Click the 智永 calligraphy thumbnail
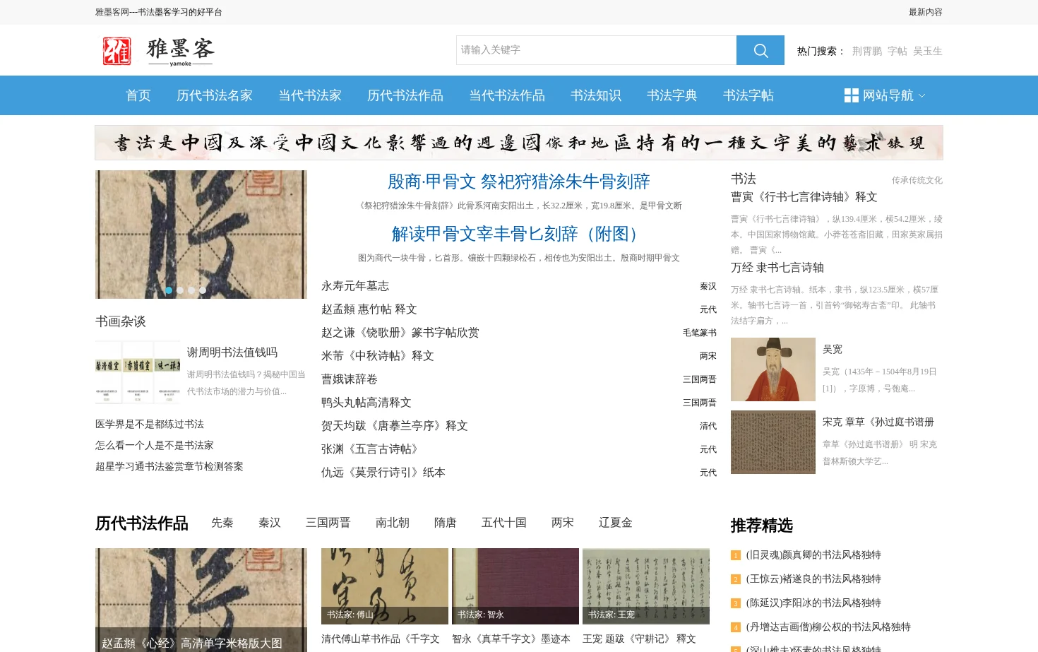1038x652 pixels. 515,586
